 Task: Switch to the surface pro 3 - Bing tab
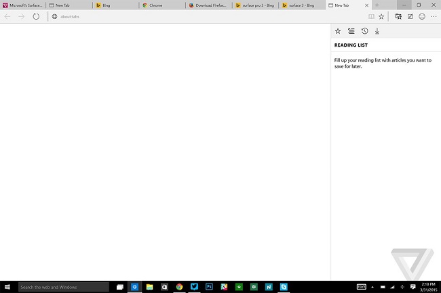pos(252,5)
